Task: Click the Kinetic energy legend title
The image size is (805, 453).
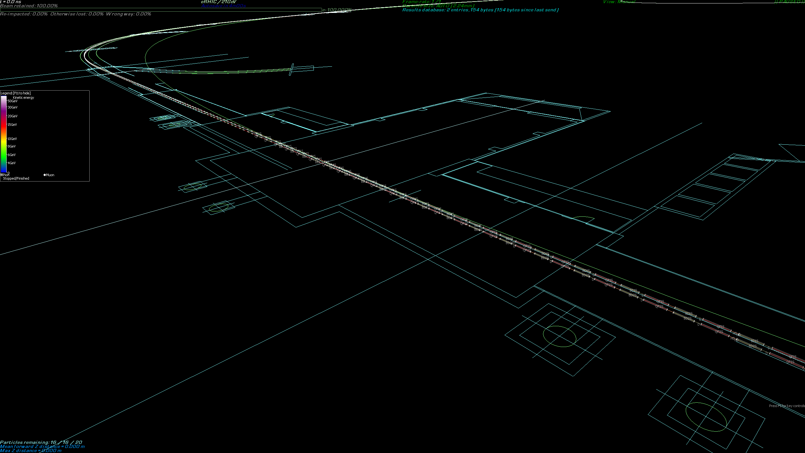Action: click(x=23, y=98)
